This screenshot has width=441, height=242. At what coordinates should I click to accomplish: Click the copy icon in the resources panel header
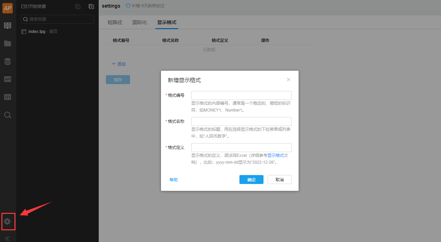[x=78, y=7]
